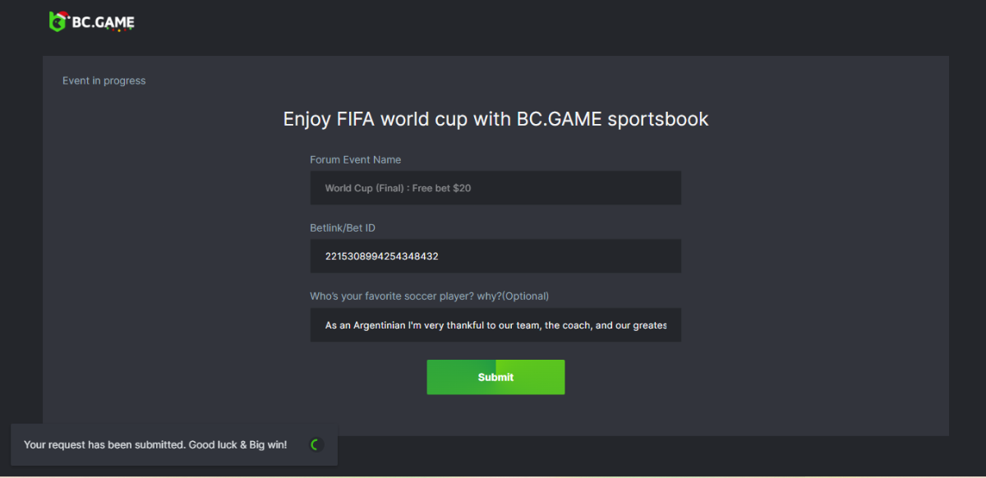Click the "Enjoy FIFA world cup" page heading
986x478 pixels.
pyautogui.click(x=495, y=119)
